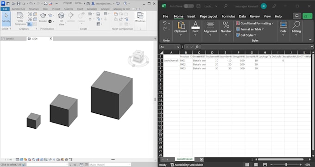Click the green Share button in Excel
Screen dimensions: 315x167
pyautogui.click(x=307, y=16)
